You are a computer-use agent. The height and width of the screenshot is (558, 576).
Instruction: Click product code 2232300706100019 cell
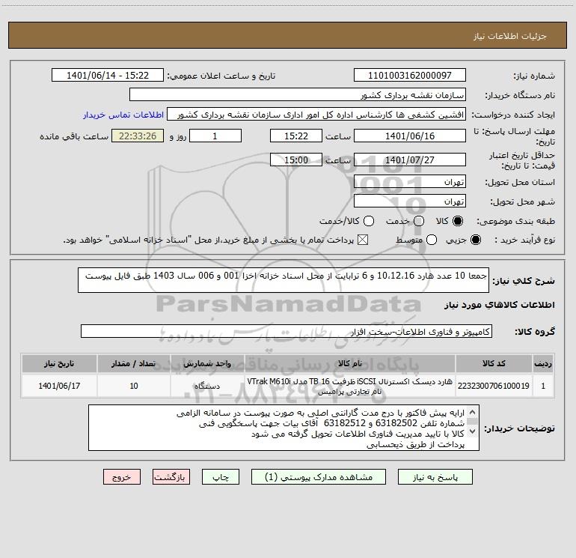494,386
